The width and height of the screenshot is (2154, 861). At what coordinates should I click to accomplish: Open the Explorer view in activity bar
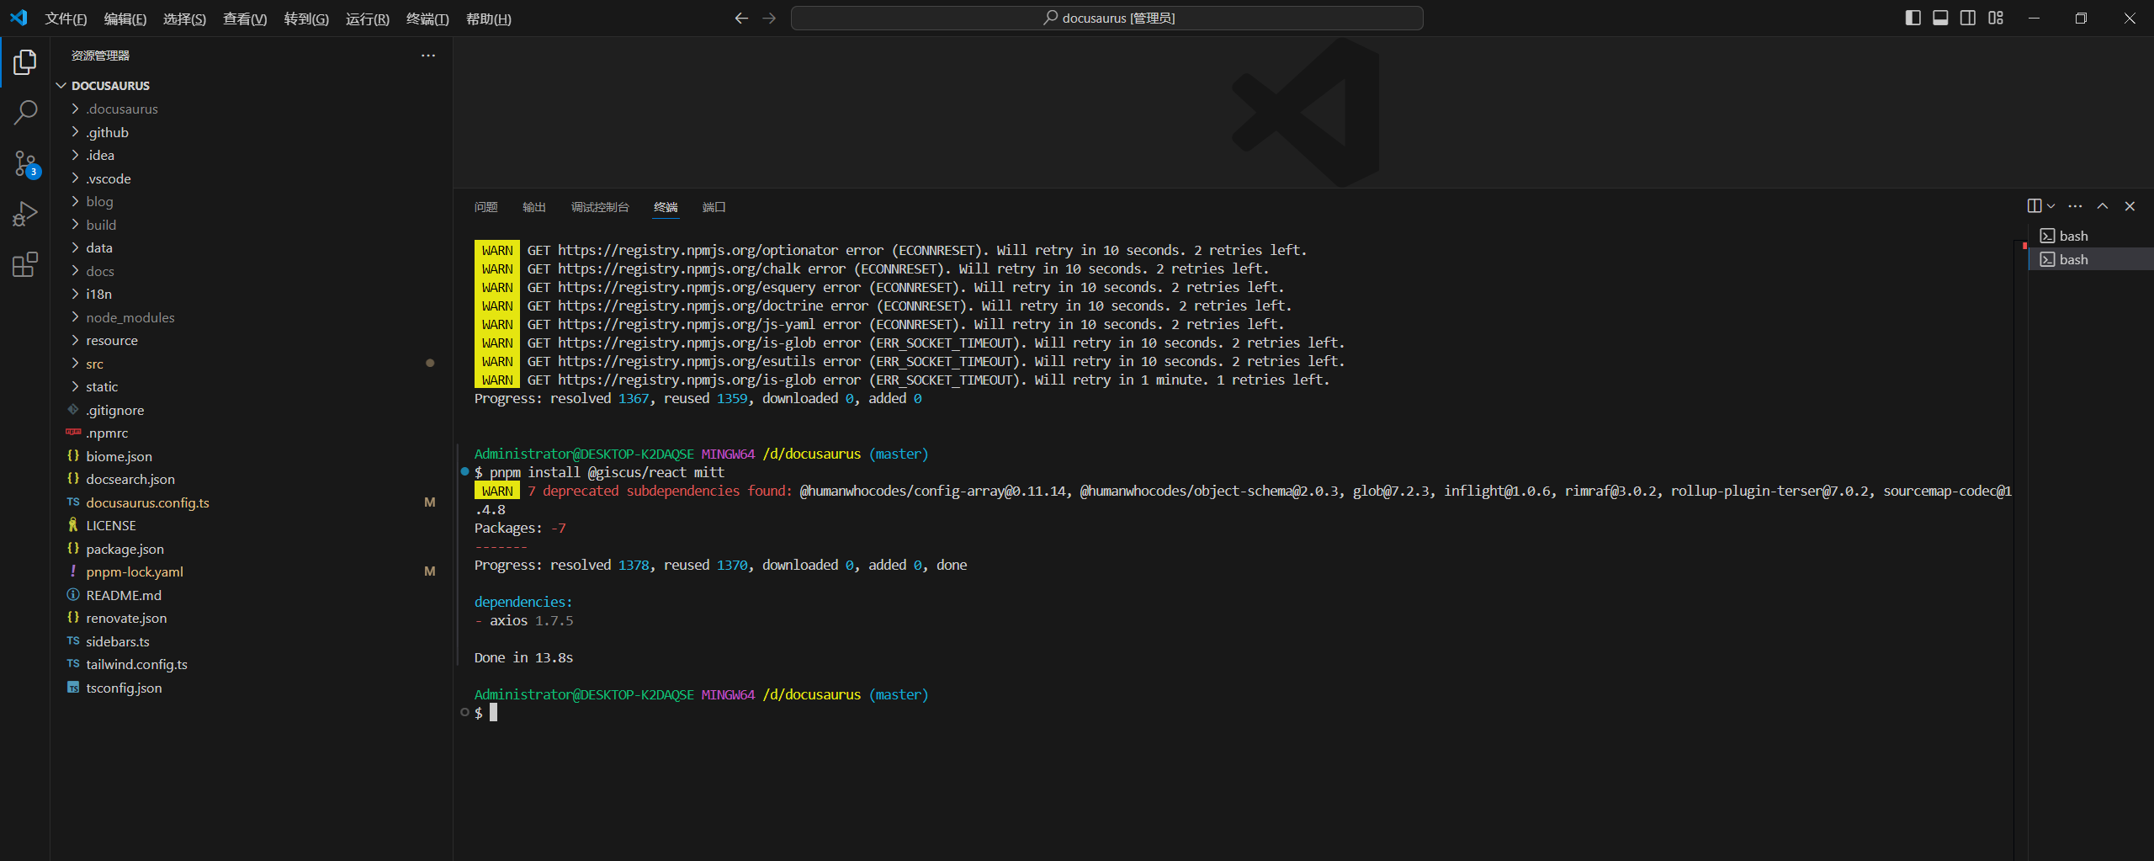click(25, 62)
